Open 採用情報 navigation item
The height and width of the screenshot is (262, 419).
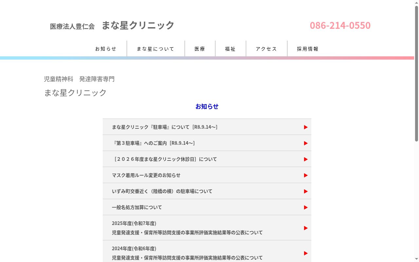pos(308,49)
